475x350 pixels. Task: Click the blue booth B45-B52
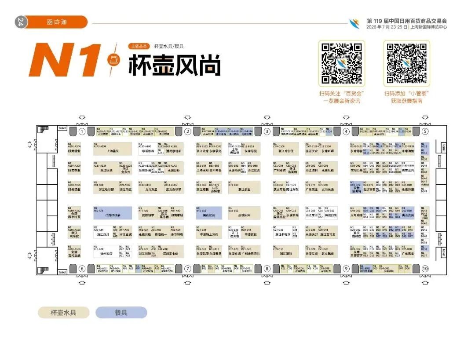coord(209,213)
